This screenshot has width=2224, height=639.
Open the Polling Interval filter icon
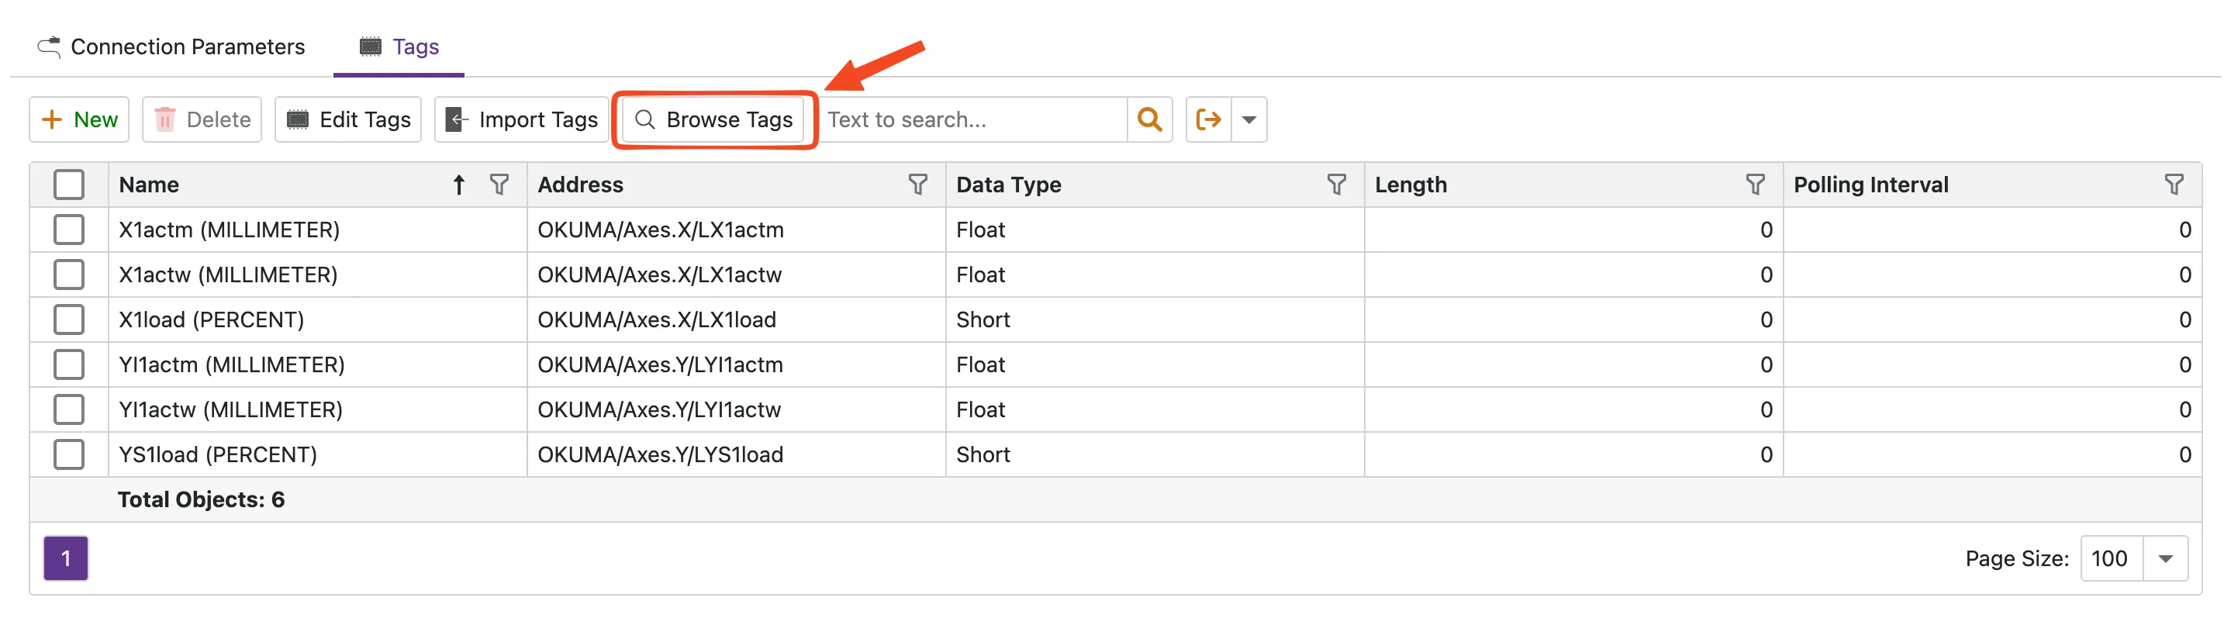pyautogui.click(x=2173, y=184)
